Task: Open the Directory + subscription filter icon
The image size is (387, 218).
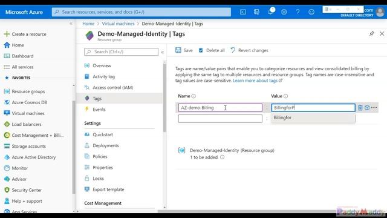Action: pos(256,12)
